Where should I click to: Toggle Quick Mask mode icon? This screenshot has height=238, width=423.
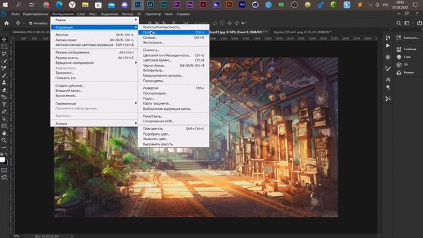pyautogui.click(x=4, y=171)
